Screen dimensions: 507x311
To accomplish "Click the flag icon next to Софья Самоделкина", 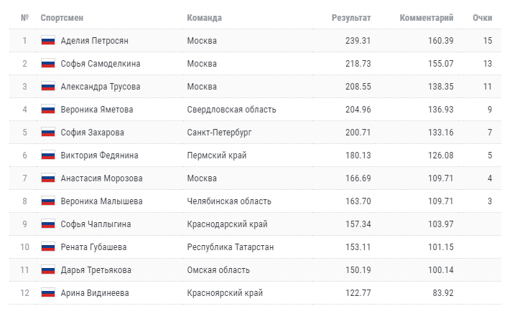I will point(48,64).
